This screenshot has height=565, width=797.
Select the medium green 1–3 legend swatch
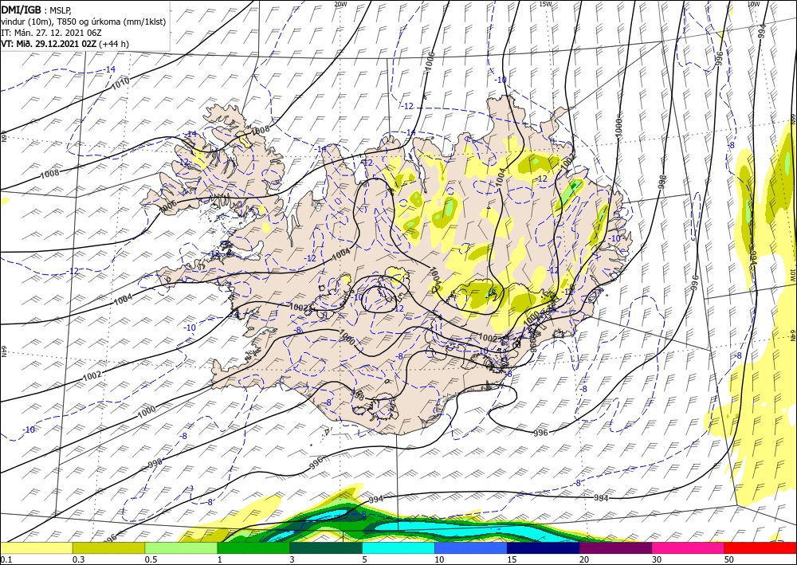click(x=253, y=548)
